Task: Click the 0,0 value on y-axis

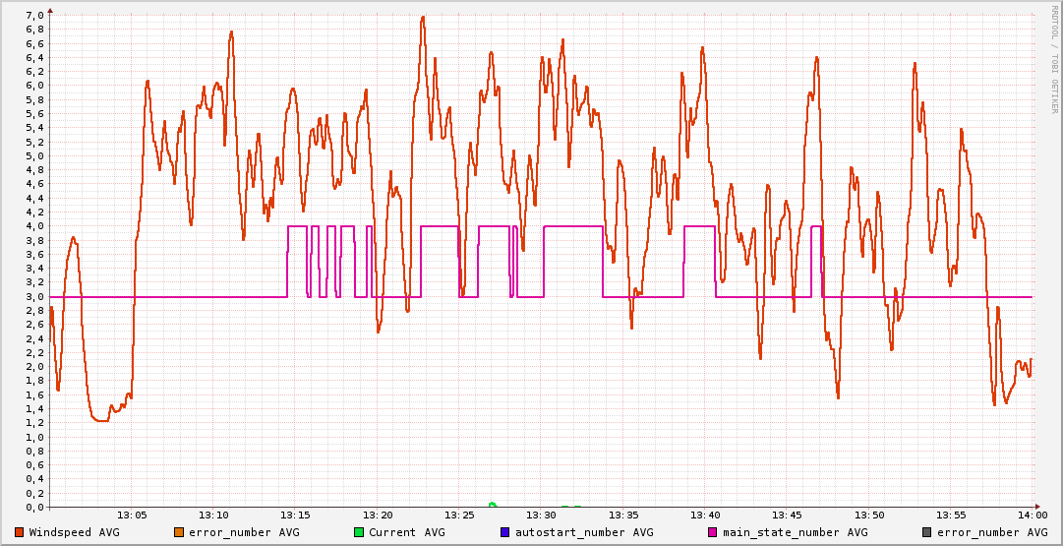Action: pyautogui.click(x=34, y=508)
